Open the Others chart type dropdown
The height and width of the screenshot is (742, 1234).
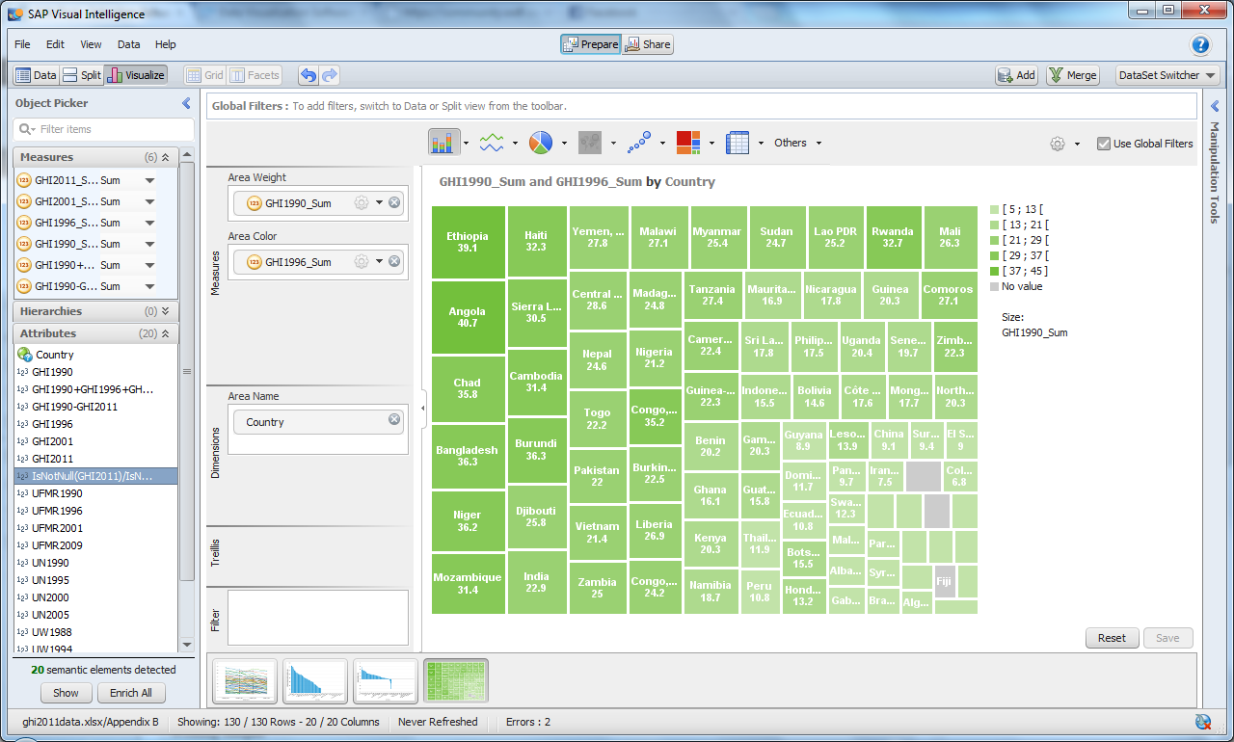(x=797, y=143)
